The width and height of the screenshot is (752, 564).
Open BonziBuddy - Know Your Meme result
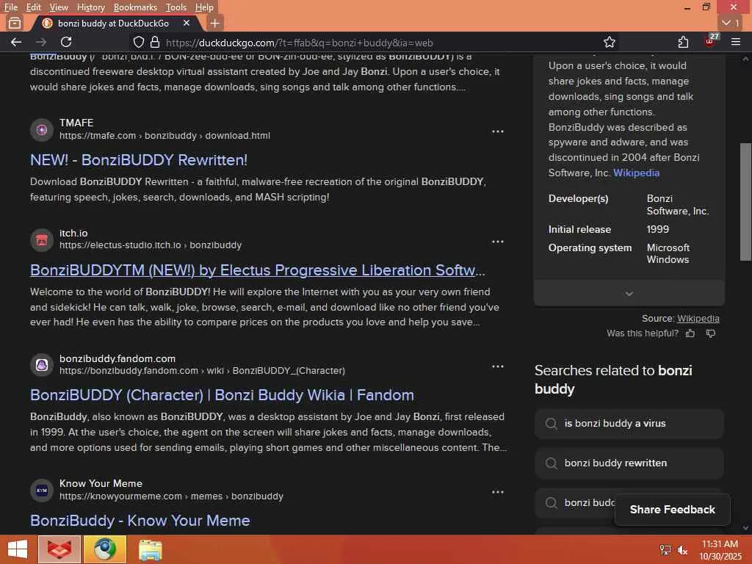(140, 521)
